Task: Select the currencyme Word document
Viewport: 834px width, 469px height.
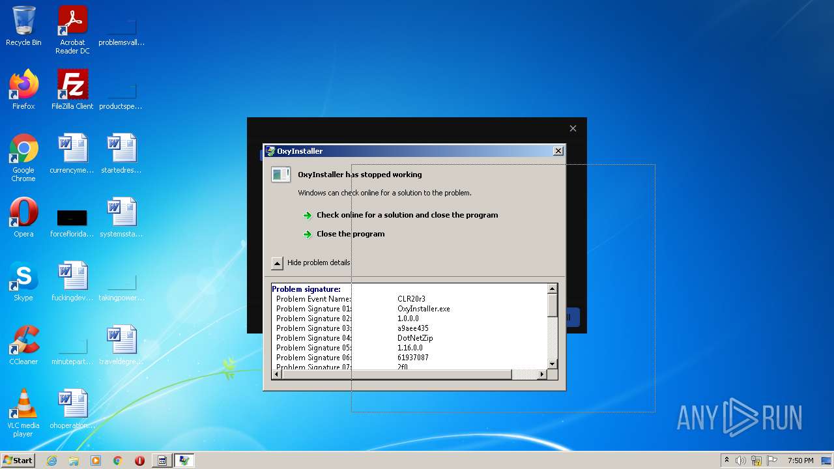Action: click(x=72, y=154)
